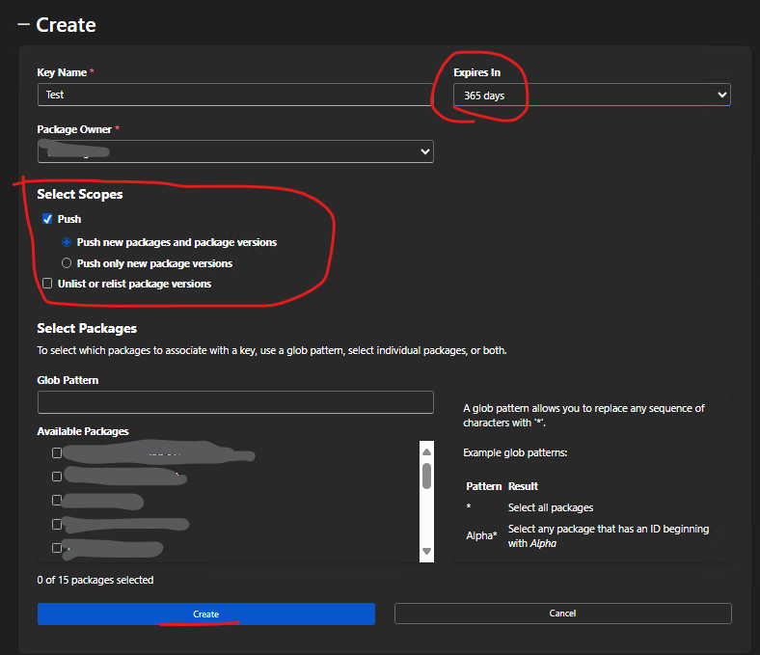
Task: Tick the fourth package checkbox
Action: pos(57,524)
